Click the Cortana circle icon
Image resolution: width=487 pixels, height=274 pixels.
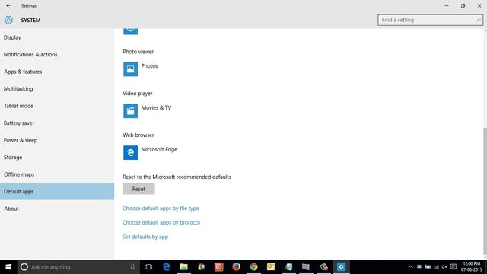click(24, 267)
